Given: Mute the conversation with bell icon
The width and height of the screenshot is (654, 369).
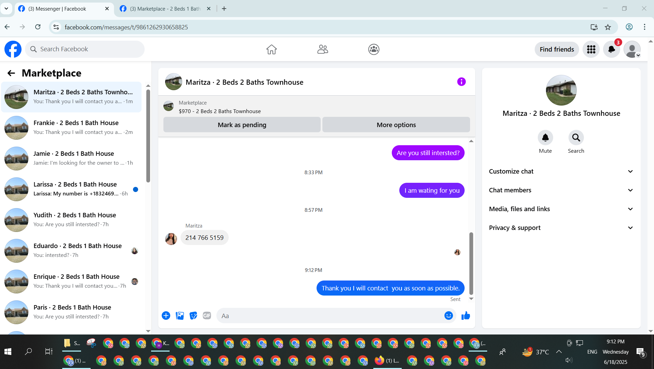Looking at the screenshot, I should pyautogui.click(x=545, y=138).
